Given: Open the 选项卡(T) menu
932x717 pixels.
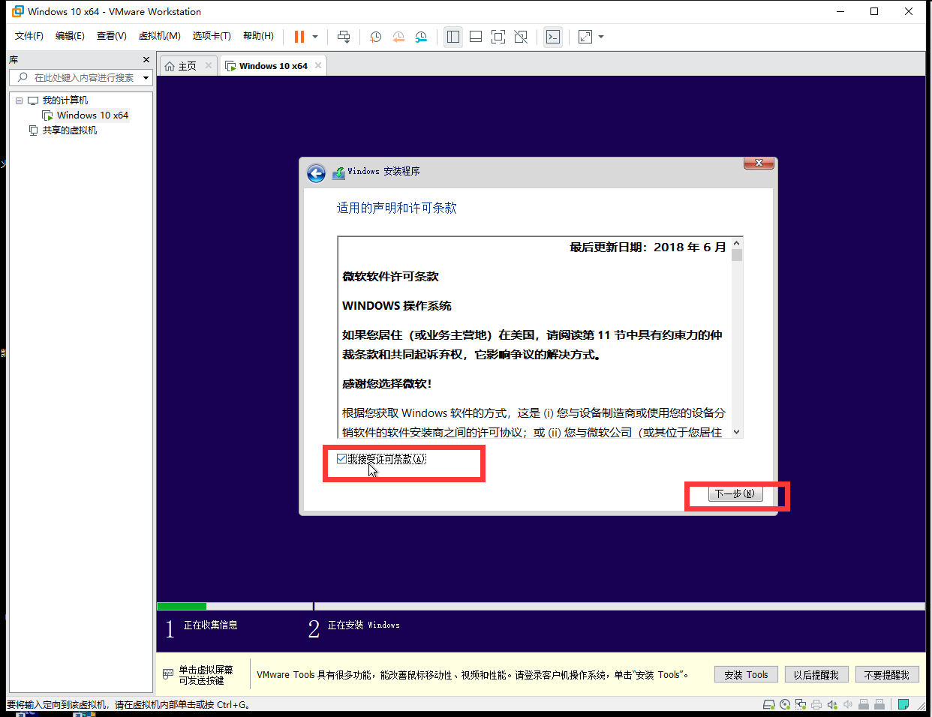Looking at the screenshot, I should [x=212, y=36].
